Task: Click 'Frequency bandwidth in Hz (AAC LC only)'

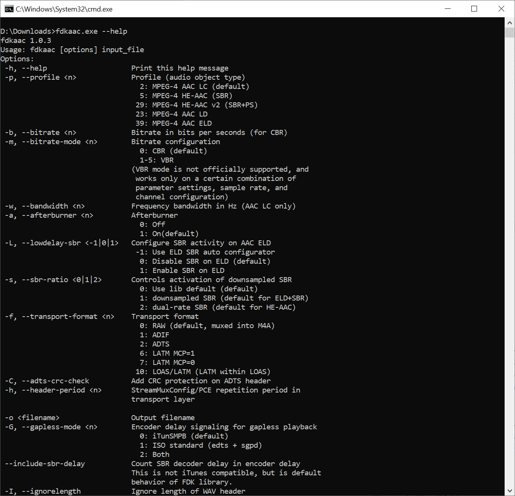Action: [213, 206]
